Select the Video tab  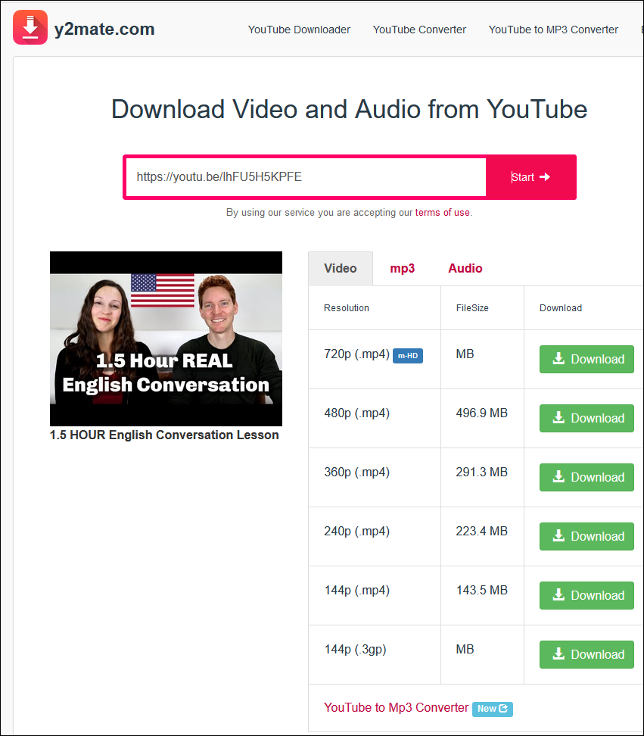pos(341,269)
